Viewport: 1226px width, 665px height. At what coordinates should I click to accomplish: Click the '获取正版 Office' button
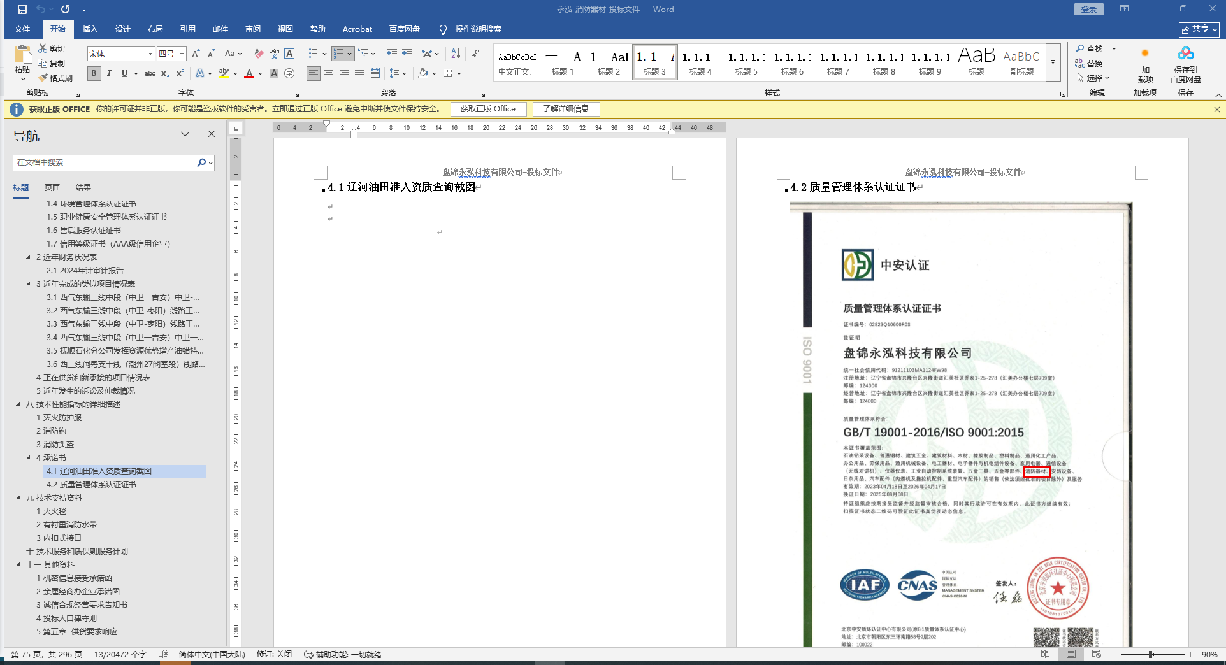tap(488, 109)
